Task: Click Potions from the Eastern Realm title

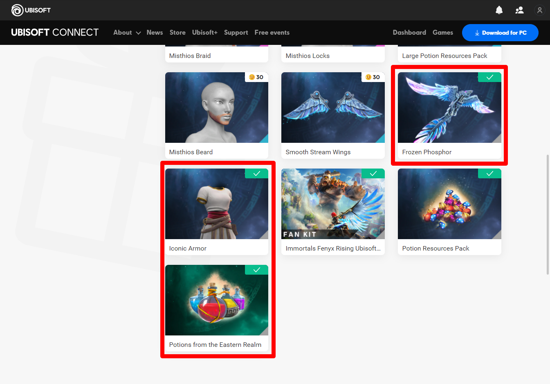Action: click(215, 345)
